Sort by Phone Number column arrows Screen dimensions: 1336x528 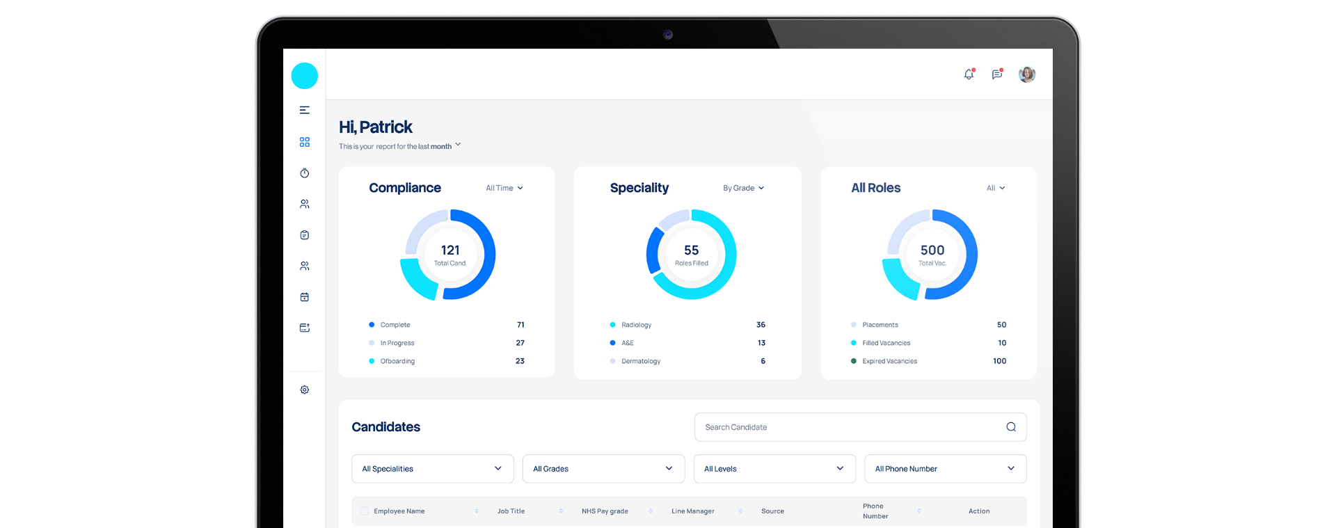pos(919,511)
